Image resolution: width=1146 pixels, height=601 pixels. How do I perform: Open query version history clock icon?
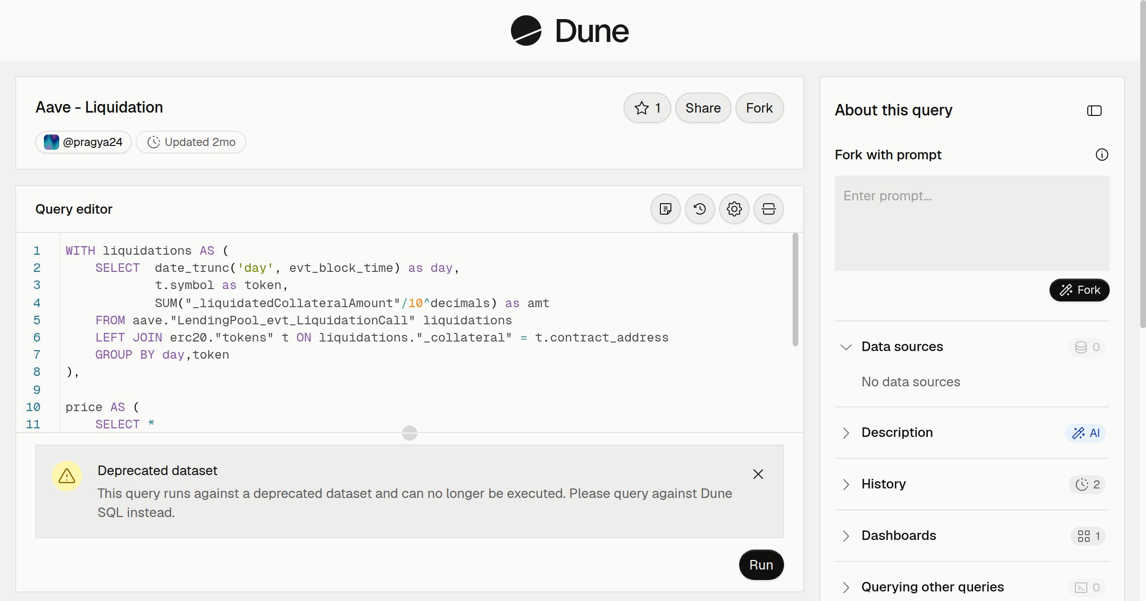point(700,209)
